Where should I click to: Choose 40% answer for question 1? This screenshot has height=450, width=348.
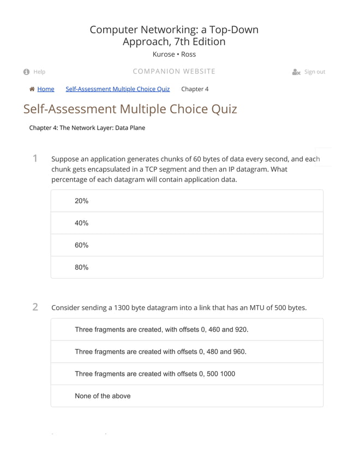coord(187,223)
